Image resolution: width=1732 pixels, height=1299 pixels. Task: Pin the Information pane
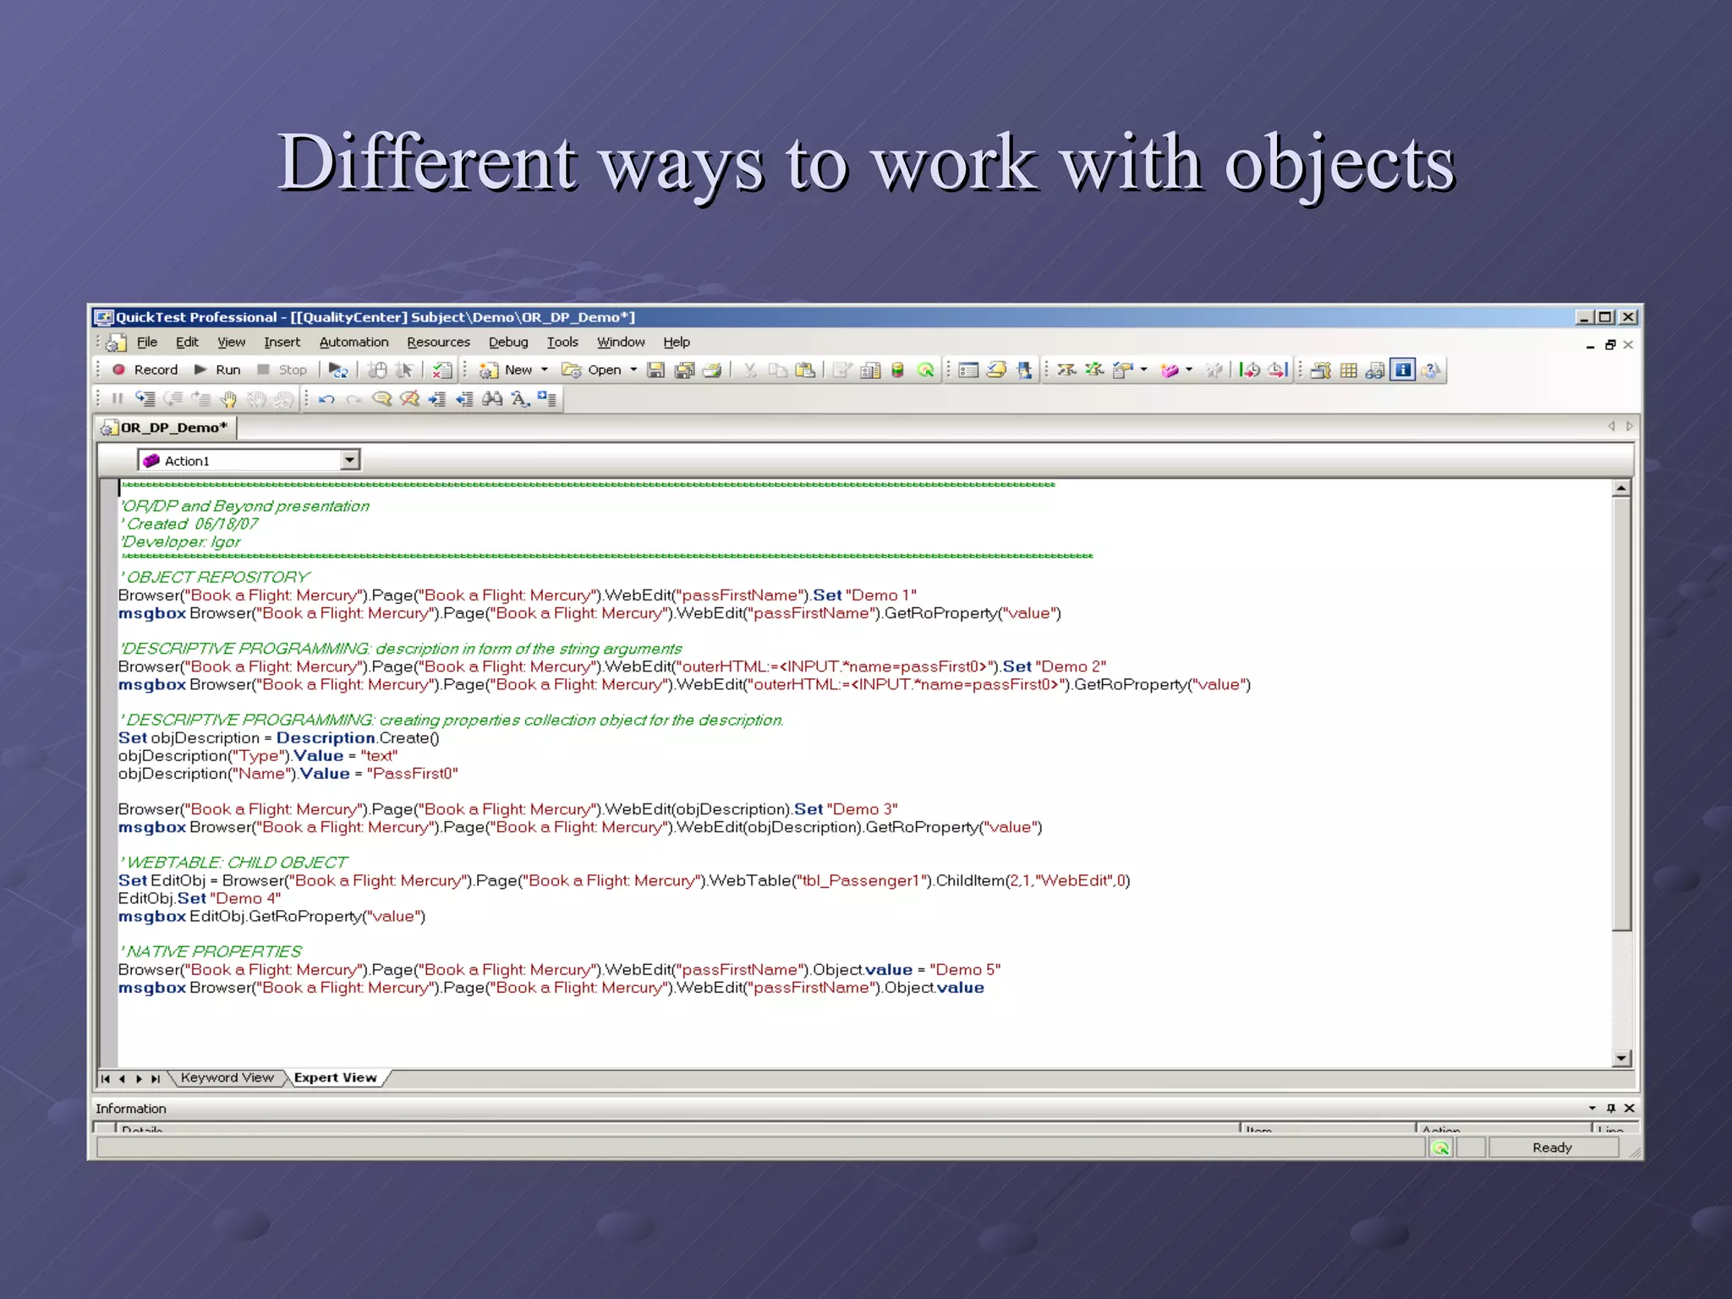pos(1611,1108)
